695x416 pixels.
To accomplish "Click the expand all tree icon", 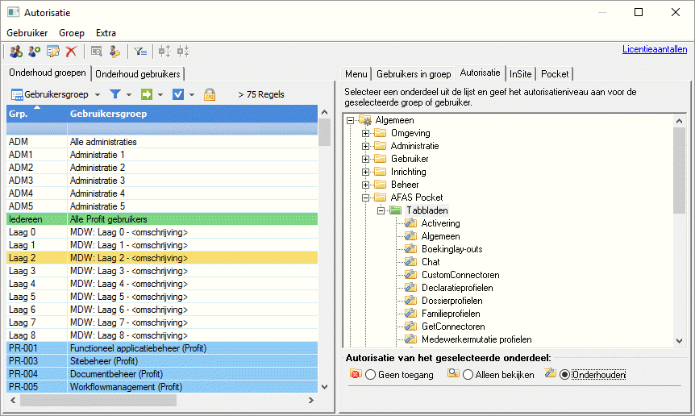I will coord(165,52).
